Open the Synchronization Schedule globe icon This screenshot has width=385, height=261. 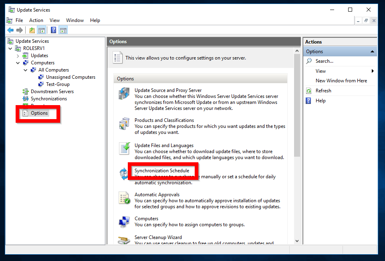pos(124,173)
